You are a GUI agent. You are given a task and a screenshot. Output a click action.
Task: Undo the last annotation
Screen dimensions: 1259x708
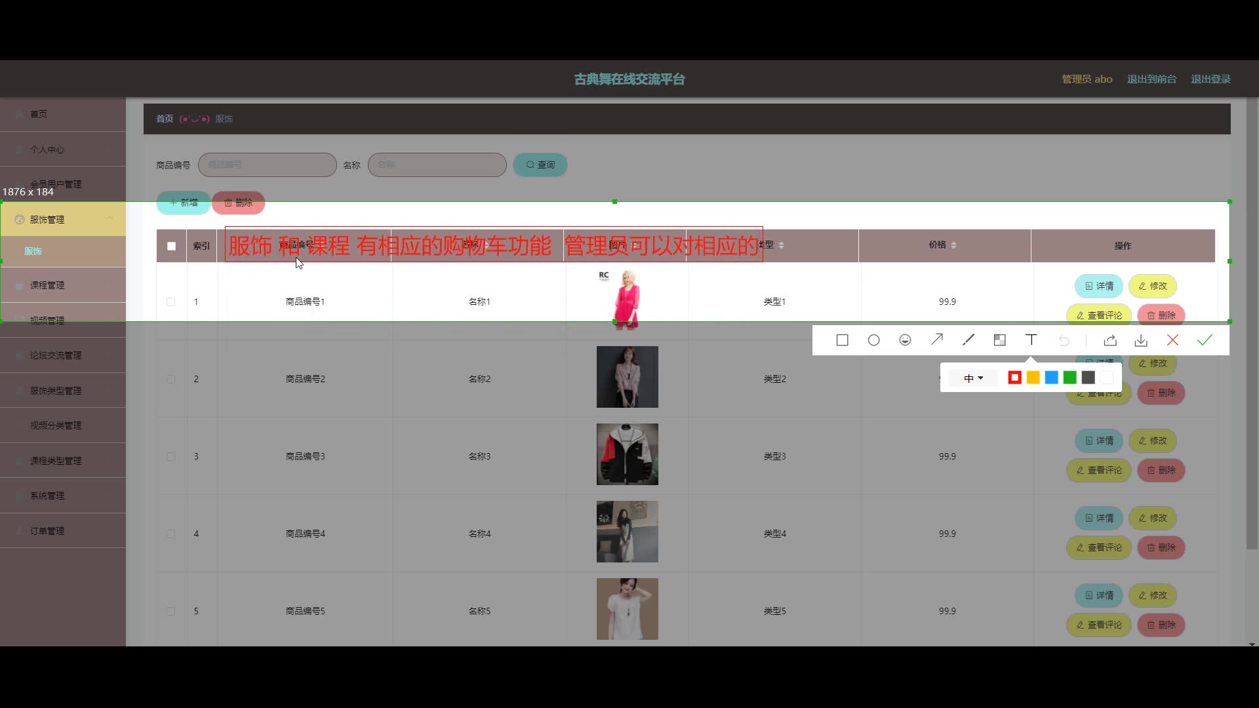coord(1064,340)
